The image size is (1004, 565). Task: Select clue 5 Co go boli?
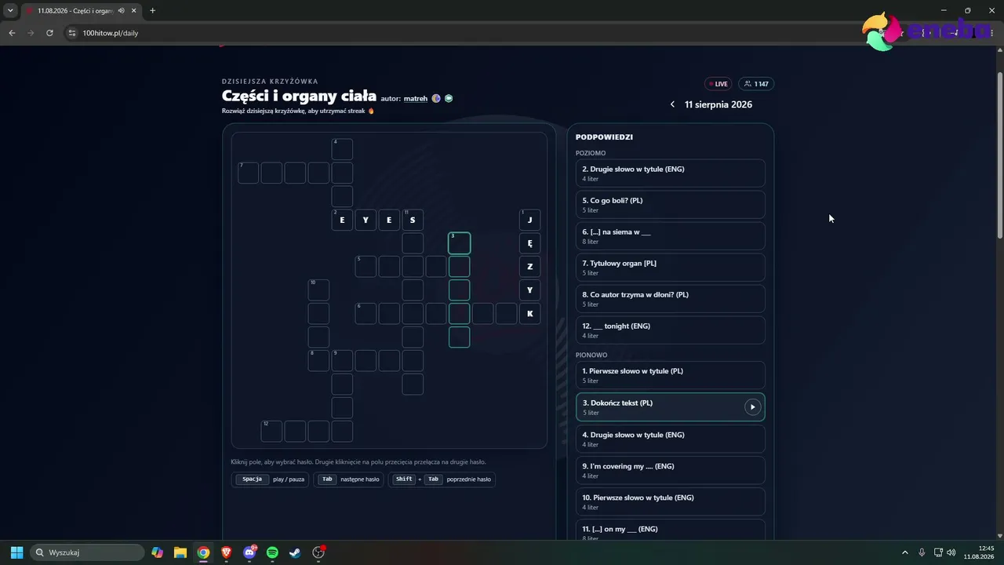[x=670, y=205]
